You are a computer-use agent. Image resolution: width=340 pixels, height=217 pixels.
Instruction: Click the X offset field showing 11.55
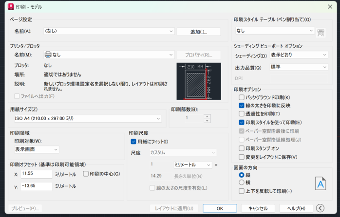click(x=37, y=174)
